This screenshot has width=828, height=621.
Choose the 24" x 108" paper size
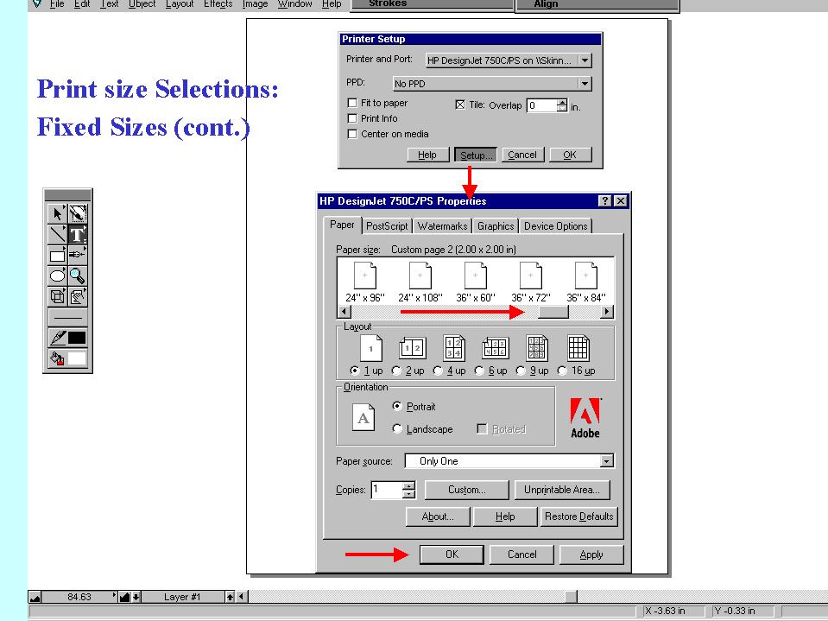(x=420, y=282)
